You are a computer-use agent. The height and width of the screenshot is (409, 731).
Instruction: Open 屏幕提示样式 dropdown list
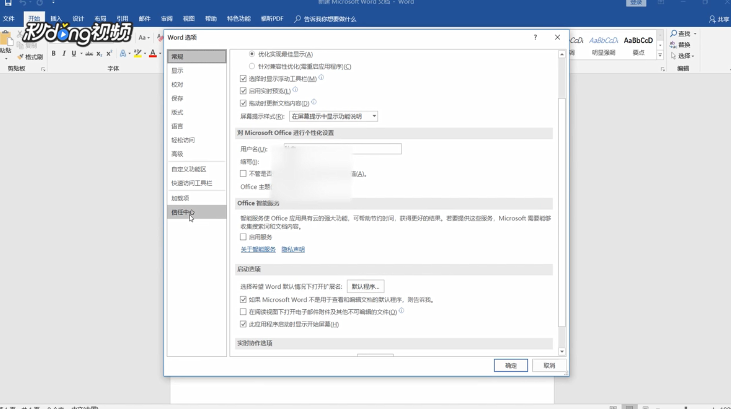334,116
